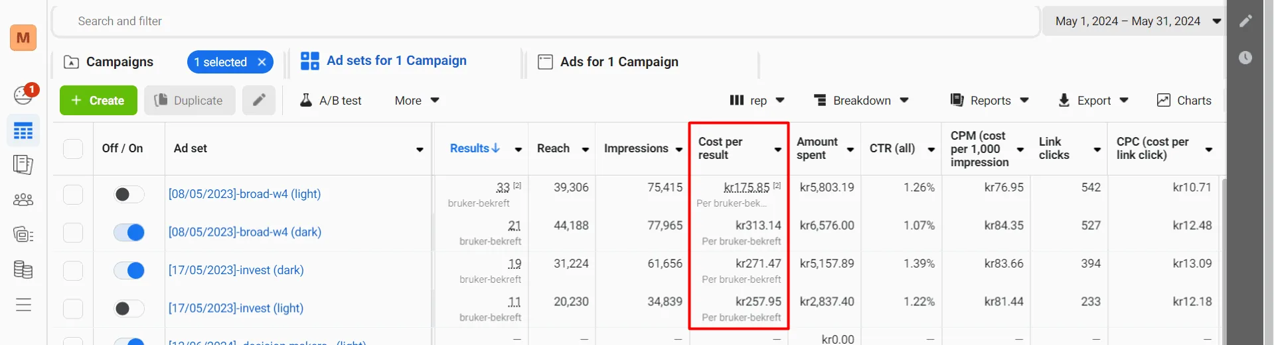This screenshot has width=1274, height=345.
Task: Check the box for invest (dark) row
Action: coord(73,270)
